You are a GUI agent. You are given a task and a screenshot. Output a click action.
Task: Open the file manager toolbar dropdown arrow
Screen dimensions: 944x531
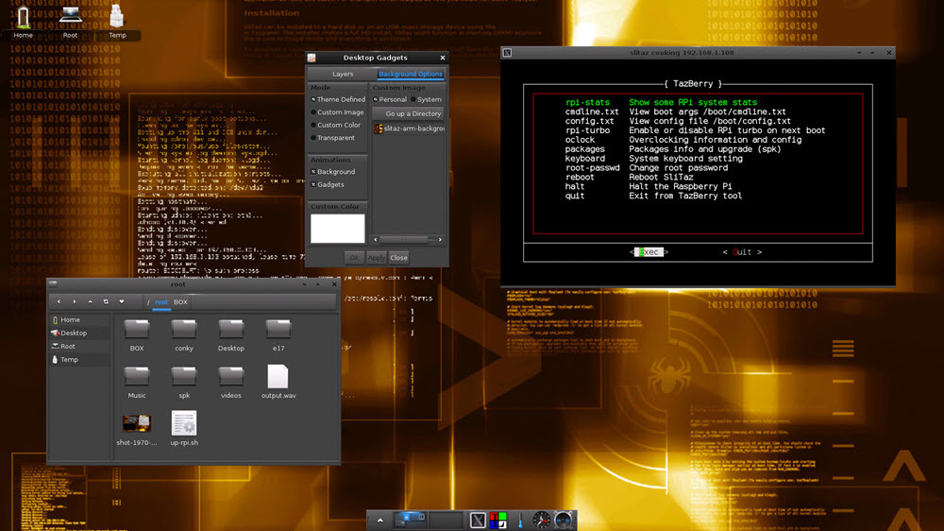click(x=122, y=301)
